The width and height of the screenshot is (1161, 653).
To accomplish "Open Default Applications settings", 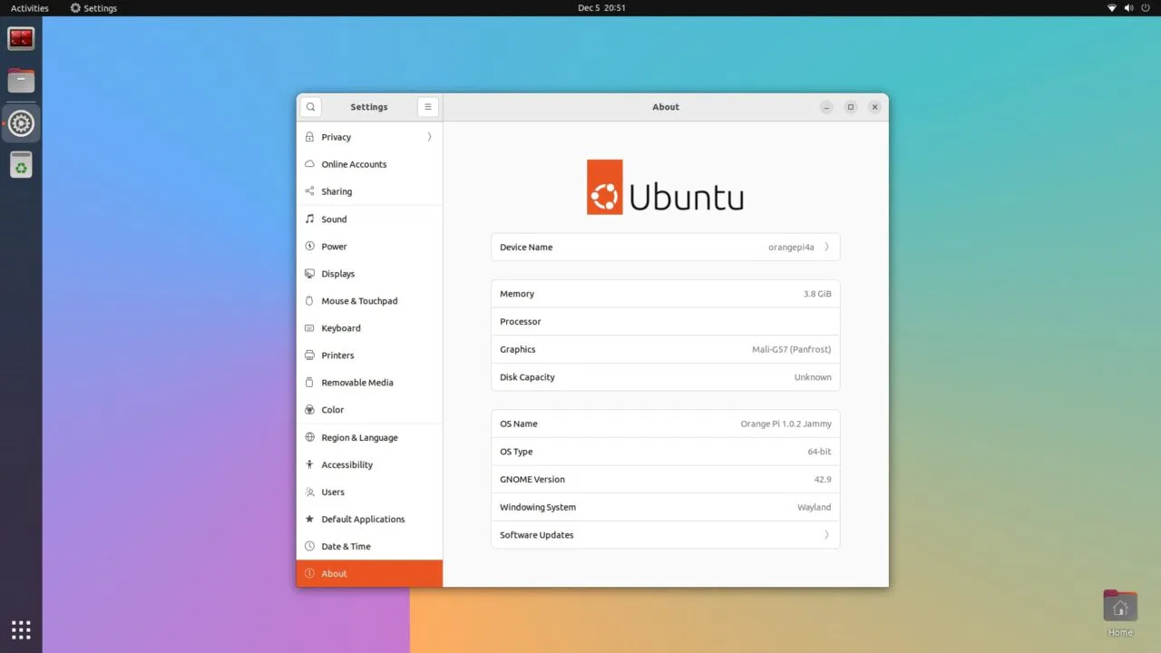I will 363,519.
